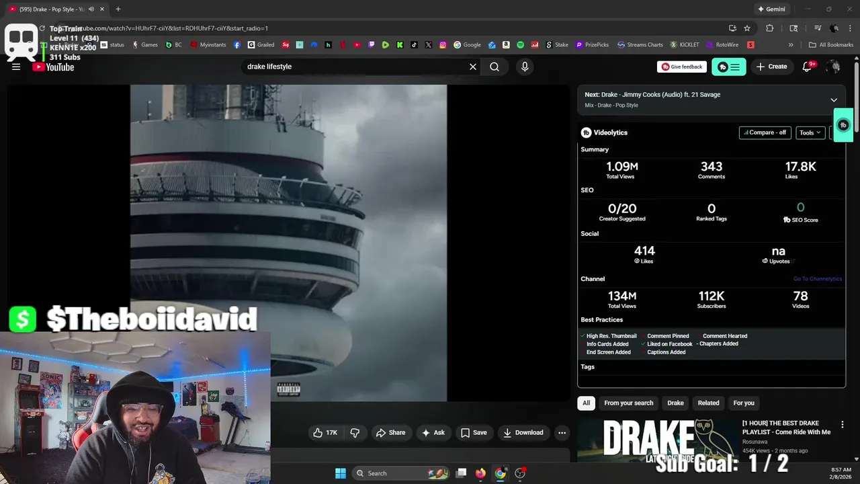This screenshot has width=860, height=484.
Task: Click Give feedback button
Action: pos(682,67)
